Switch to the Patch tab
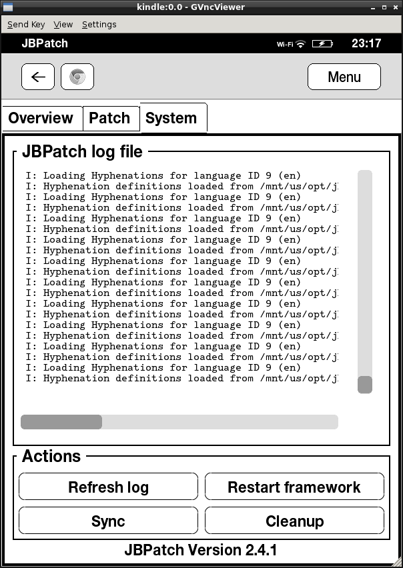The image size is (403, 568). coord(111,118)
